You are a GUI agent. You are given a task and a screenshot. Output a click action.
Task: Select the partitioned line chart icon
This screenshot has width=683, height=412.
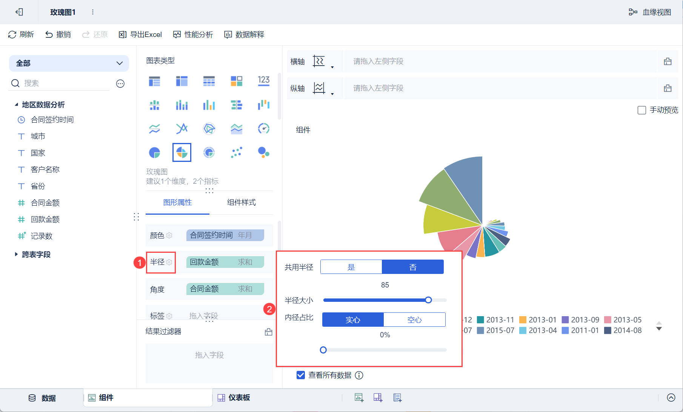coord(154,129)
